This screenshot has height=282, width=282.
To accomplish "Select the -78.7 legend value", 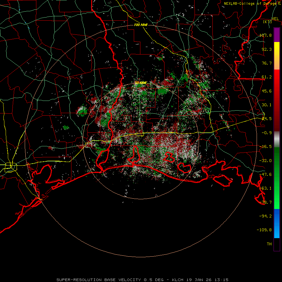I will pos(265,202).
